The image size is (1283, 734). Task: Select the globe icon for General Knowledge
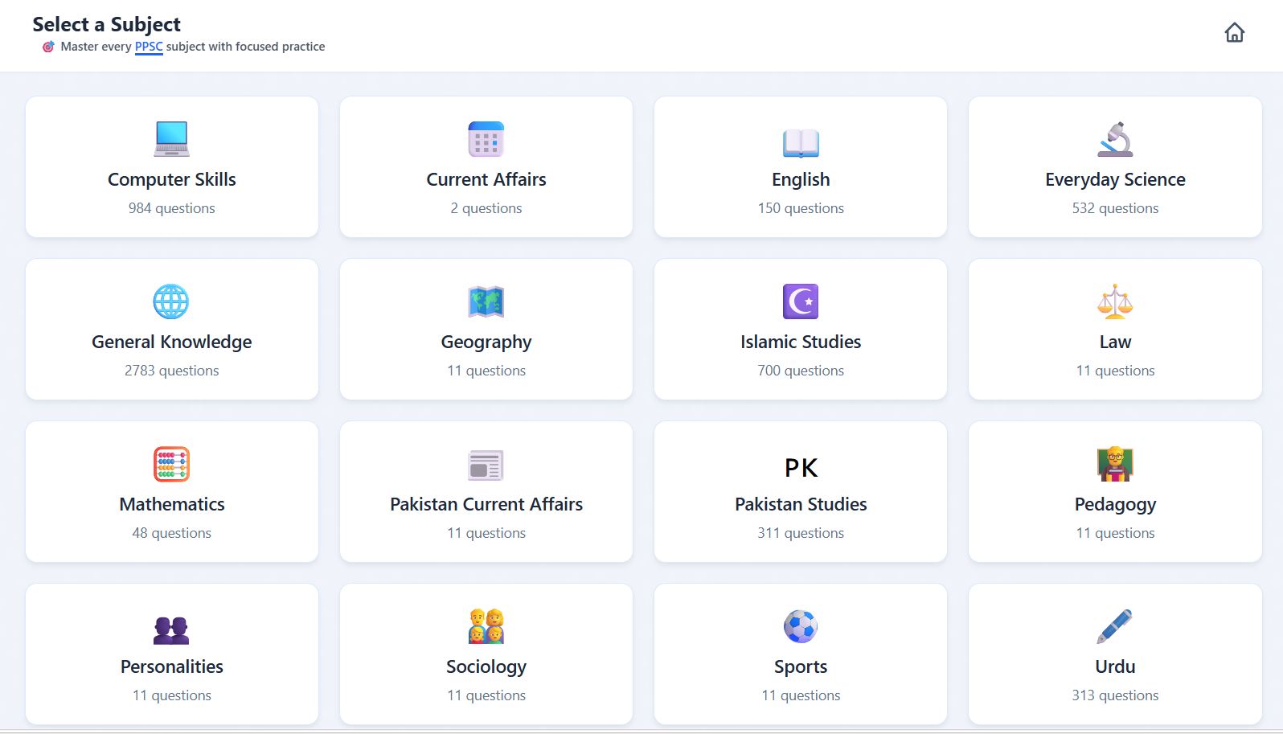pyautogui.click(x=171, y=301)
